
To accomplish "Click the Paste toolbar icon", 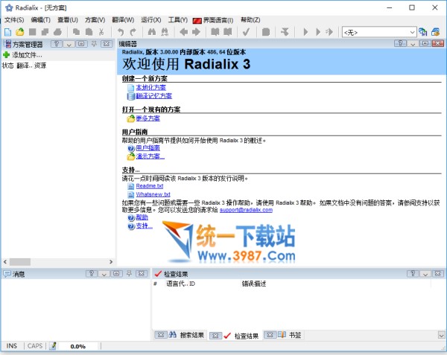I will [x=89, y=32].
